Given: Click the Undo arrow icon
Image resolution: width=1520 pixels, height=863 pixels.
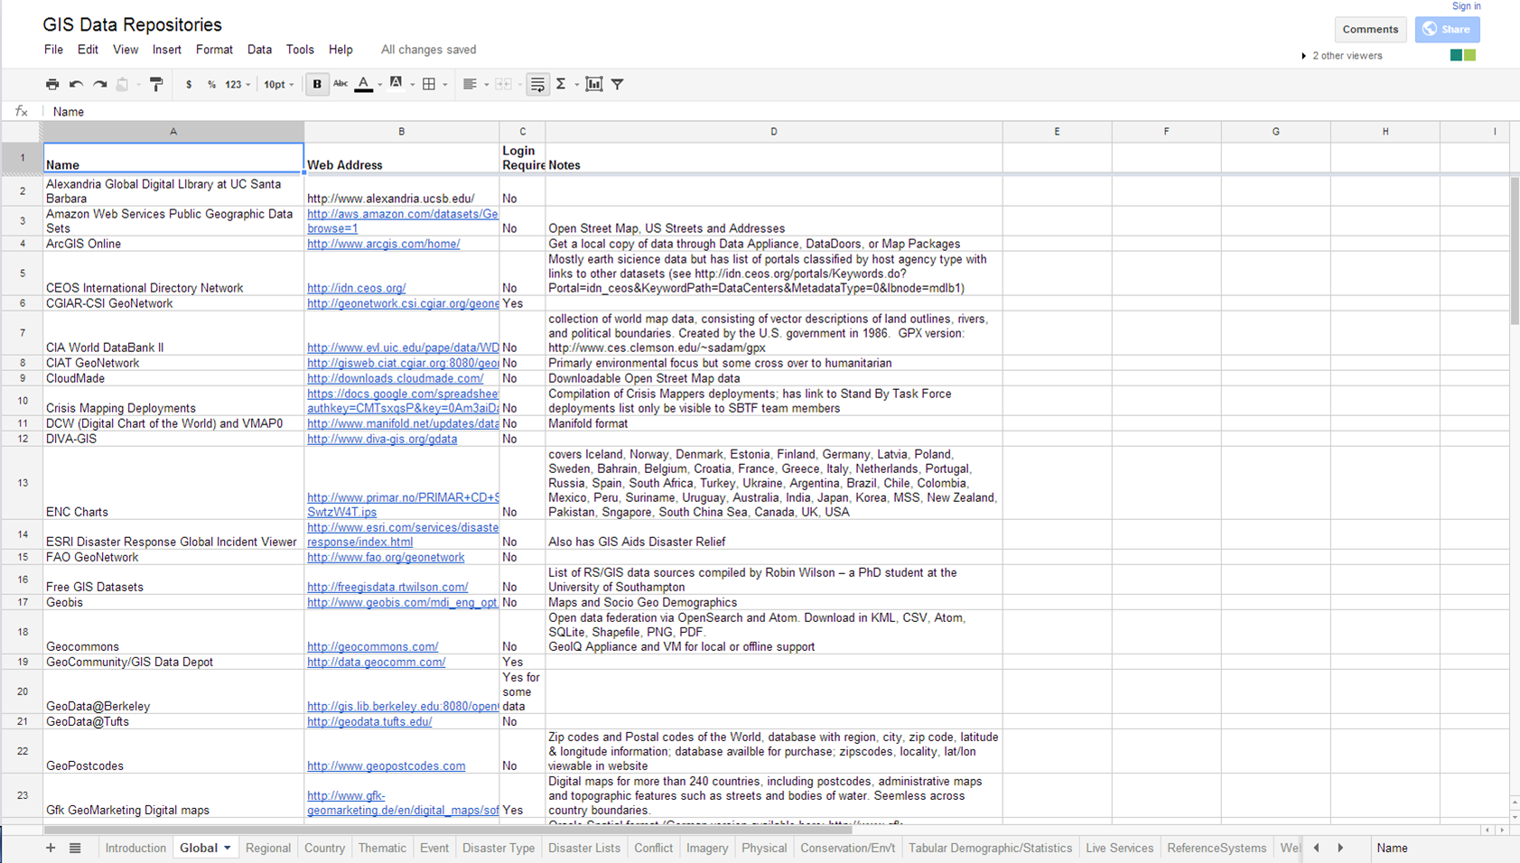Looking at the screenshot, I should pyautogui.click(x=76, y=84).
